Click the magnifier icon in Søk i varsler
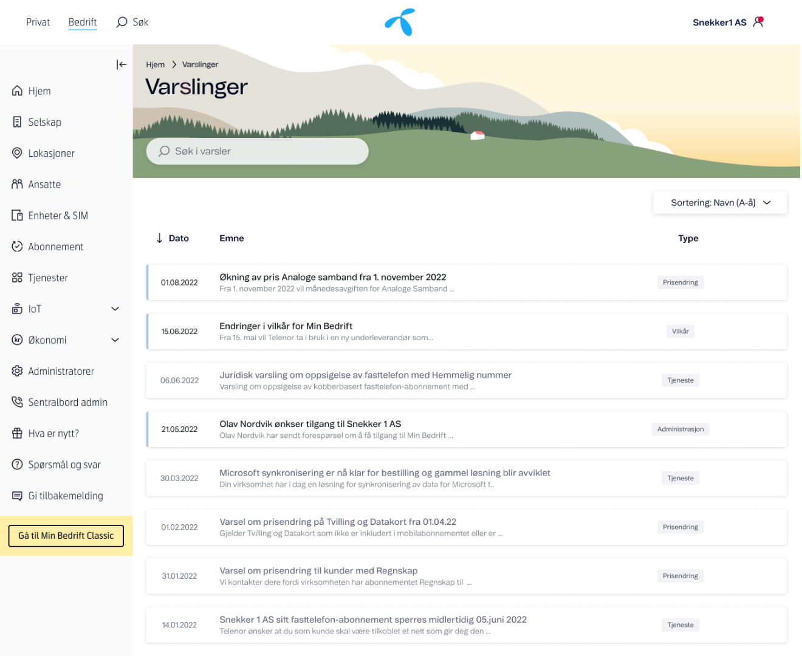802x656 pixels. [164, 151]
